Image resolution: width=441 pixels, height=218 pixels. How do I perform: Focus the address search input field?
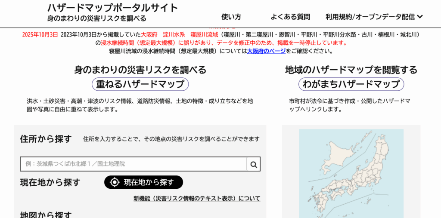[134, 164]
